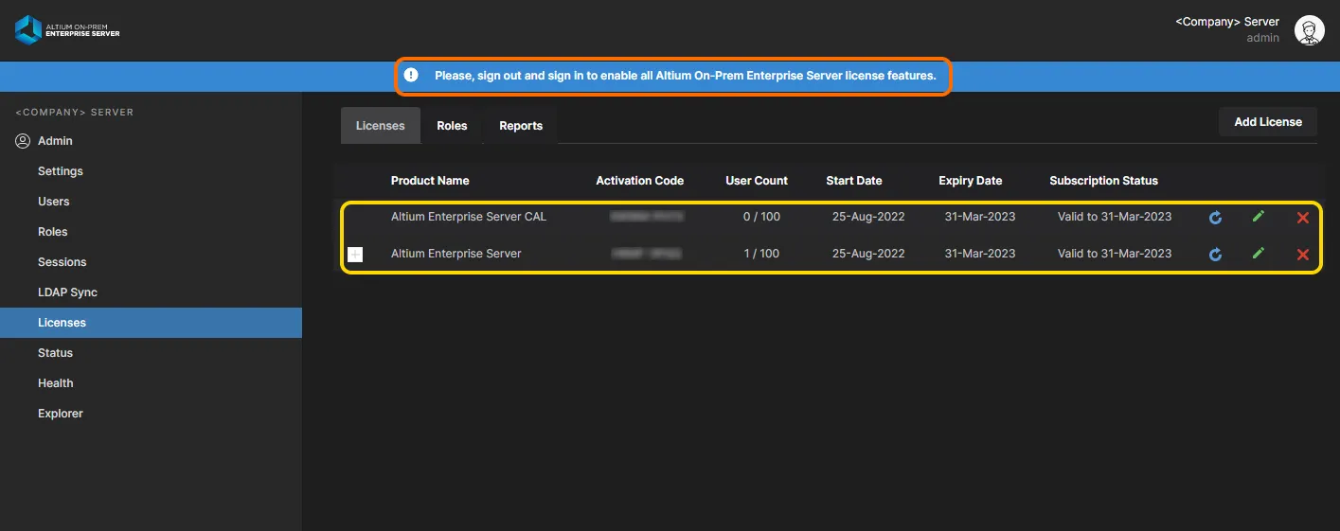Refresh the Altium Enterprise Server CAL license
The height and width of the screenshot is (531, 1340).
pos(1215,218)
